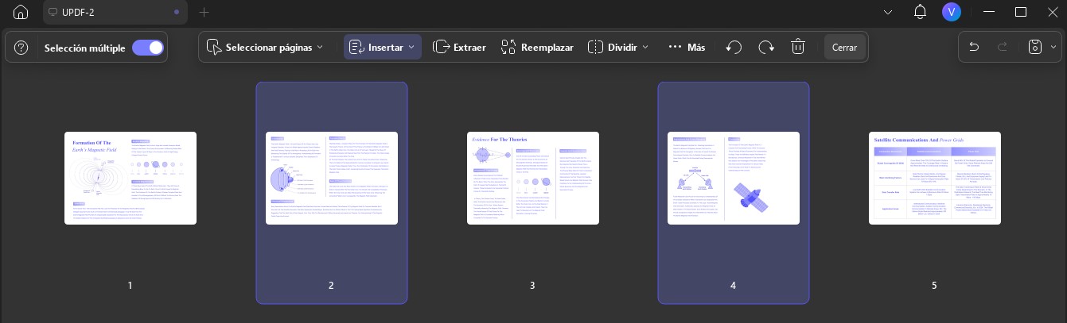
Task: Rotate pages counterclockwise
Action: (734, 47)
